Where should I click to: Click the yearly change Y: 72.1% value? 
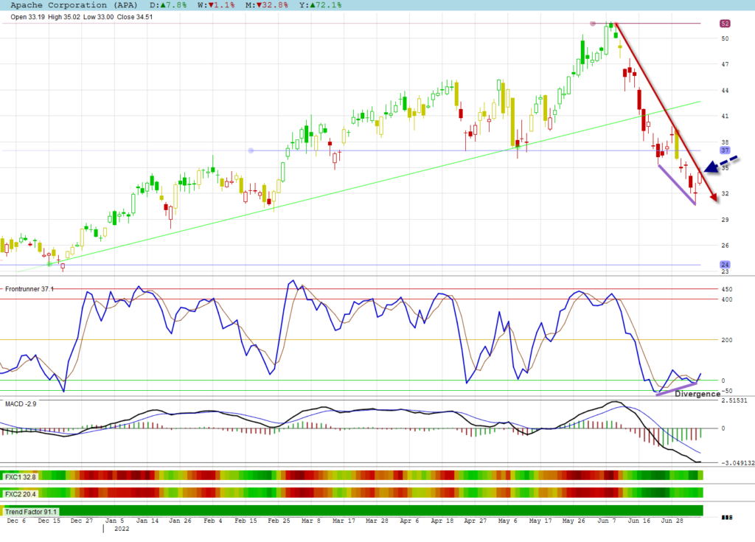(320, 5)
